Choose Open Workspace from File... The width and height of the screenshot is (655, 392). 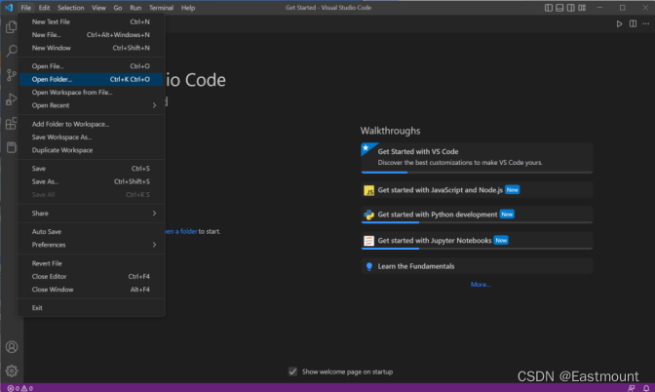91,93
